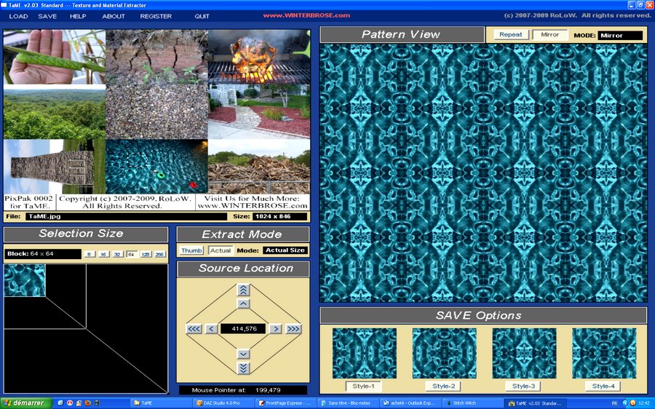Set block size to 16
Screen dimensions: 655x409
click(x=103, y=254)
